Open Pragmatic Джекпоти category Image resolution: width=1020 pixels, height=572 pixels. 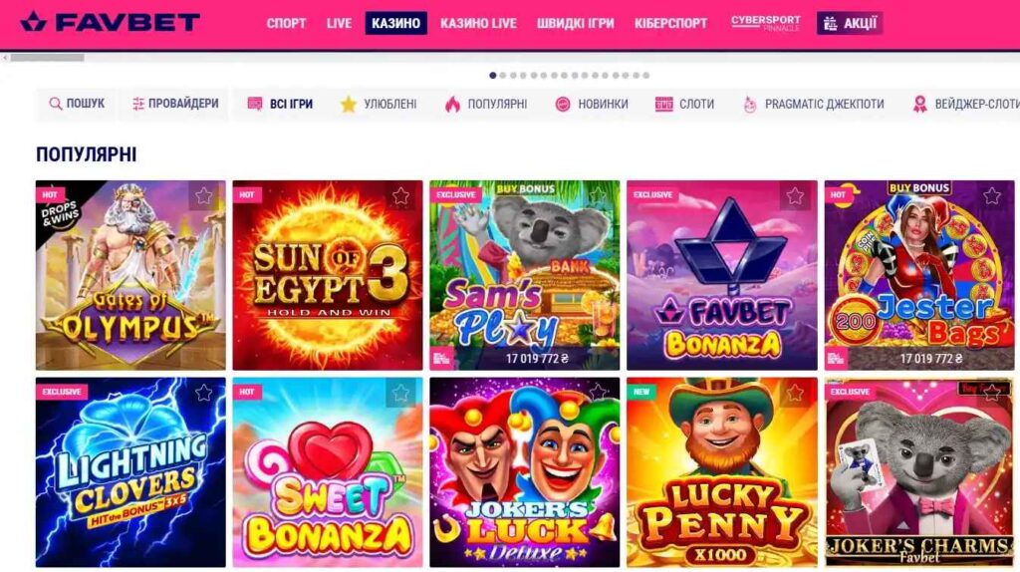click(x=813, y=104)
